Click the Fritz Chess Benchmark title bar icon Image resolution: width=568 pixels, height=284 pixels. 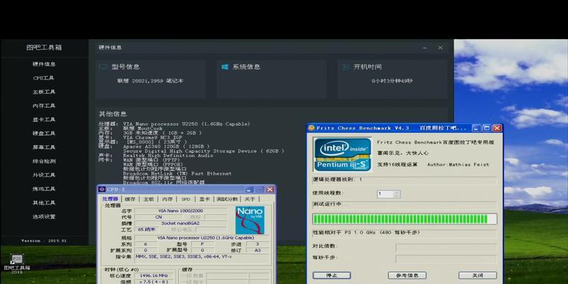pos(311,128)
